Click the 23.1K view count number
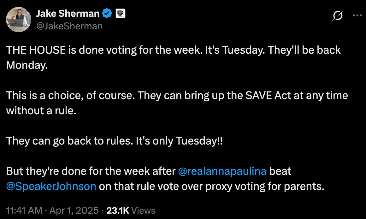 [118, 210]
